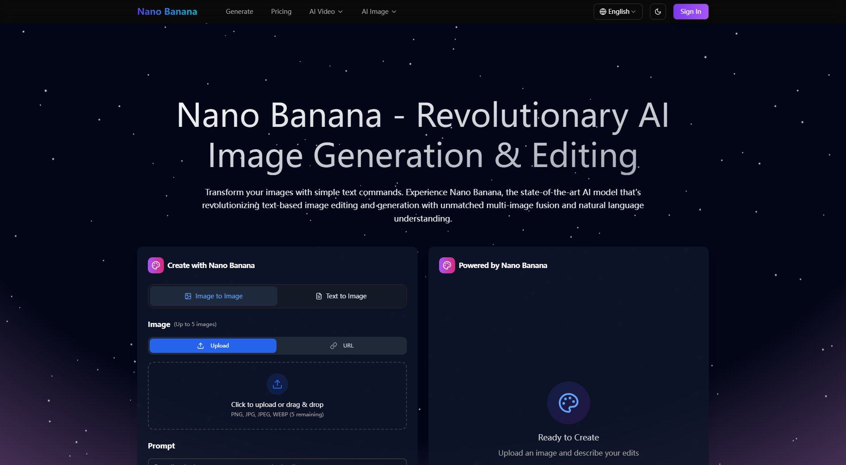Click the large palette icon above Ready to Create
846x465 pixels.
coord(569,403)
